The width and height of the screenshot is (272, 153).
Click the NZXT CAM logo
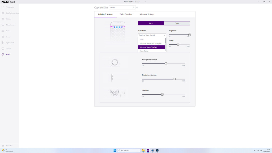(8, 2)
